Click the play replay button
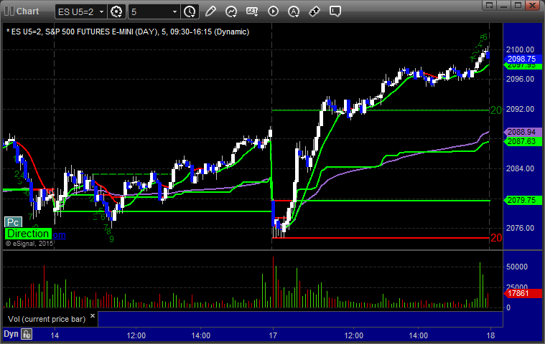The width and height of the screenshot is (545, 344). click(x=273, y=11)
